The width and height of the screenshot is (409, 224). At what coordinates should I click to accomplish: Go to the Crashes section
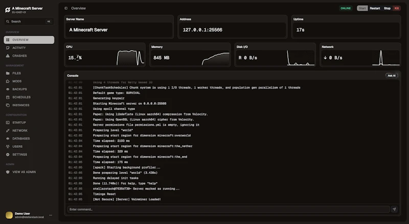(x=29, y=56)
